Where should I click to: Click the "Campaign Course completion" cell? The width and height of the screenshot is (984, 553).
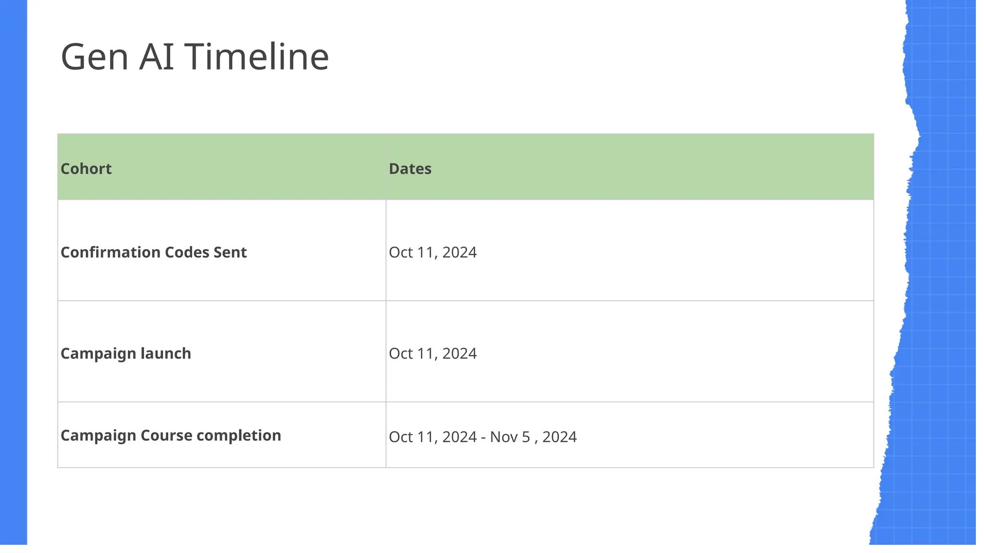pos(171,435)
